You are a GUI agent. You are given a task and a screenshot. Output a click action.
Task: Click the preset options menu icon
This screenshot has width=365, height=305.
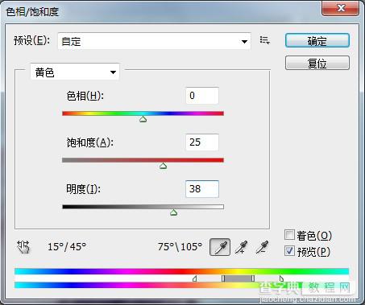pos(264,40)
